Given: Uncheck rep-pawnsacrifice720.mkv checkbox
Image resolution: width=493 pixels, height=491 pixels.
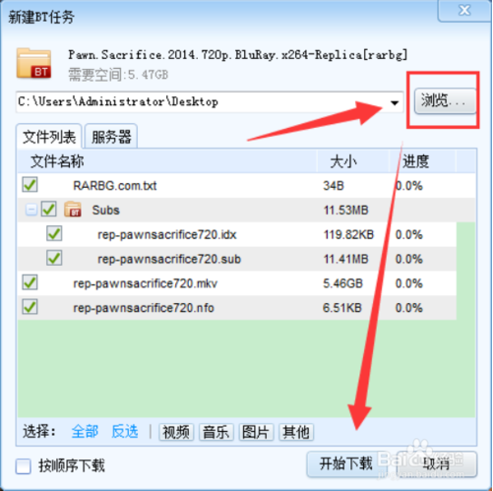Looking at the screenshot, I should 30,282.
